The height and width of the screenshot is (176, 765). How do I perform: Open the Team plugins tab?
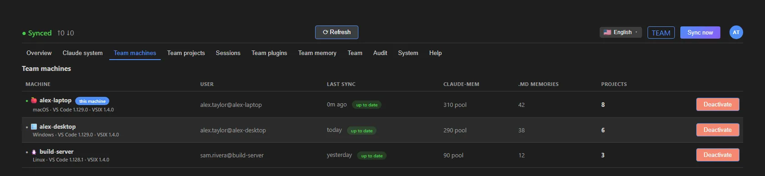pyautogui.click(x=269, y=53)
